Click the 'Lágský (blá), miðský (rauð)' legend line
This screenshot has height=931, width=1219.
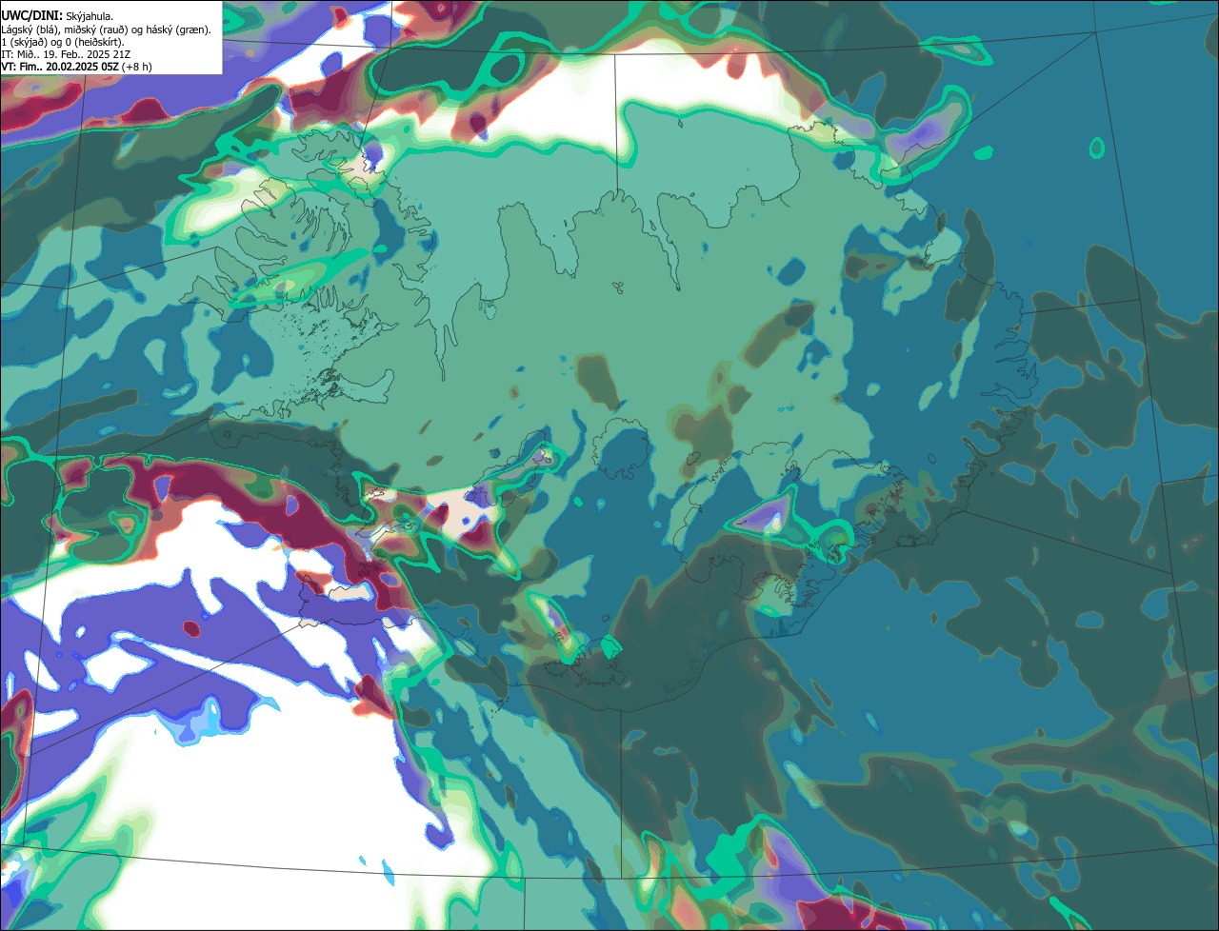click(107, 30)
